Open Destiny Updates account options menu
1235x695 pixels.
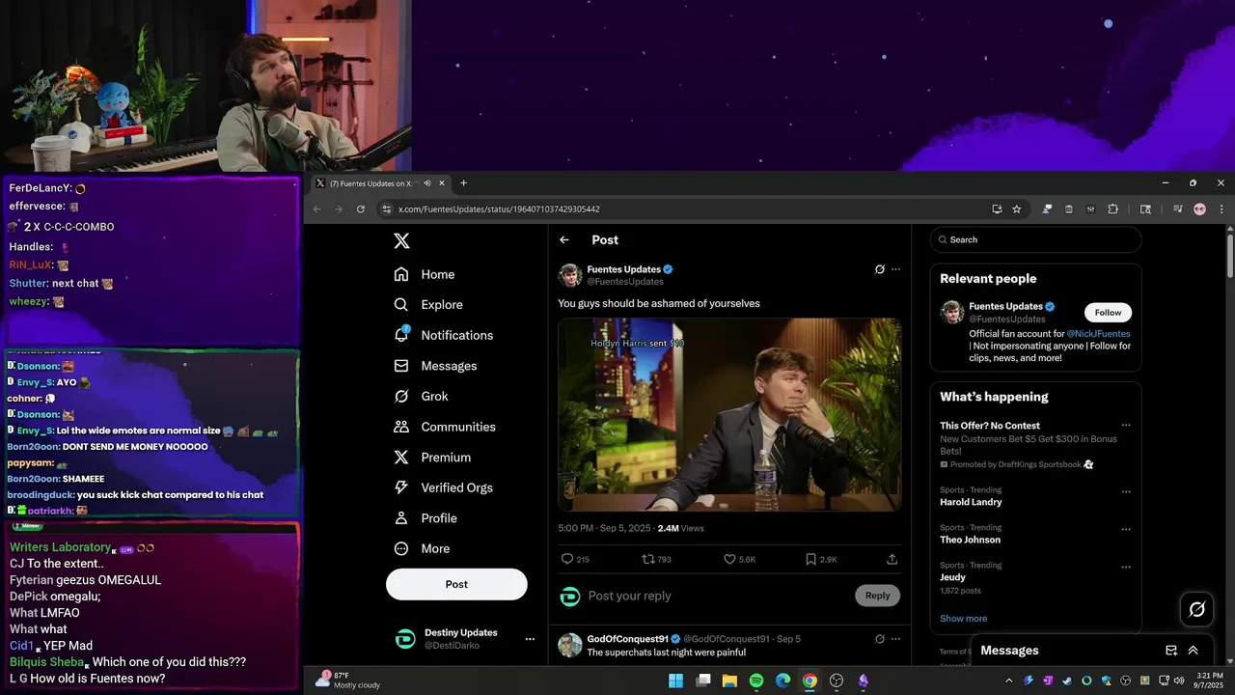[x=530, y=639]
